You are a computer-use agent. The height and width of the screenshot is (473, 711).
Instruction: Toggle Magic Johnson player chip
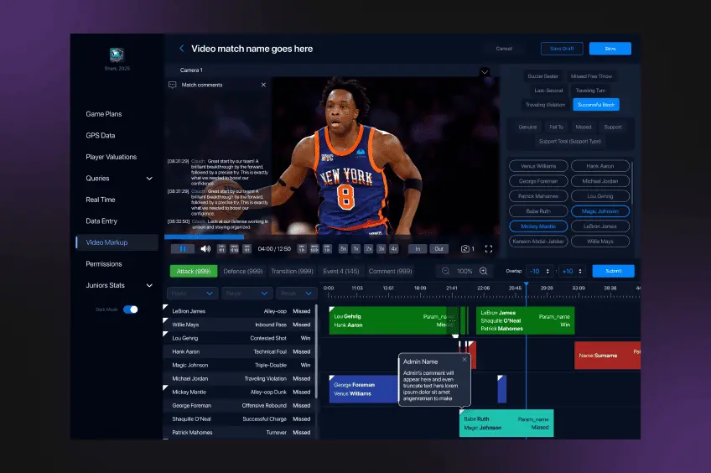[600, 211]
